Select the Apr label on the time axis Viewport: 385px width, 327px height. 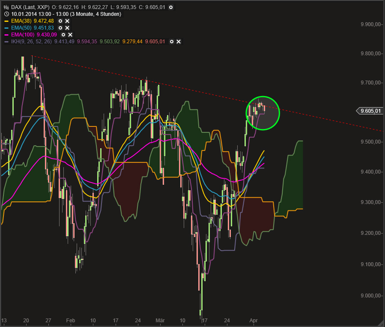click(x=254, y=321)
